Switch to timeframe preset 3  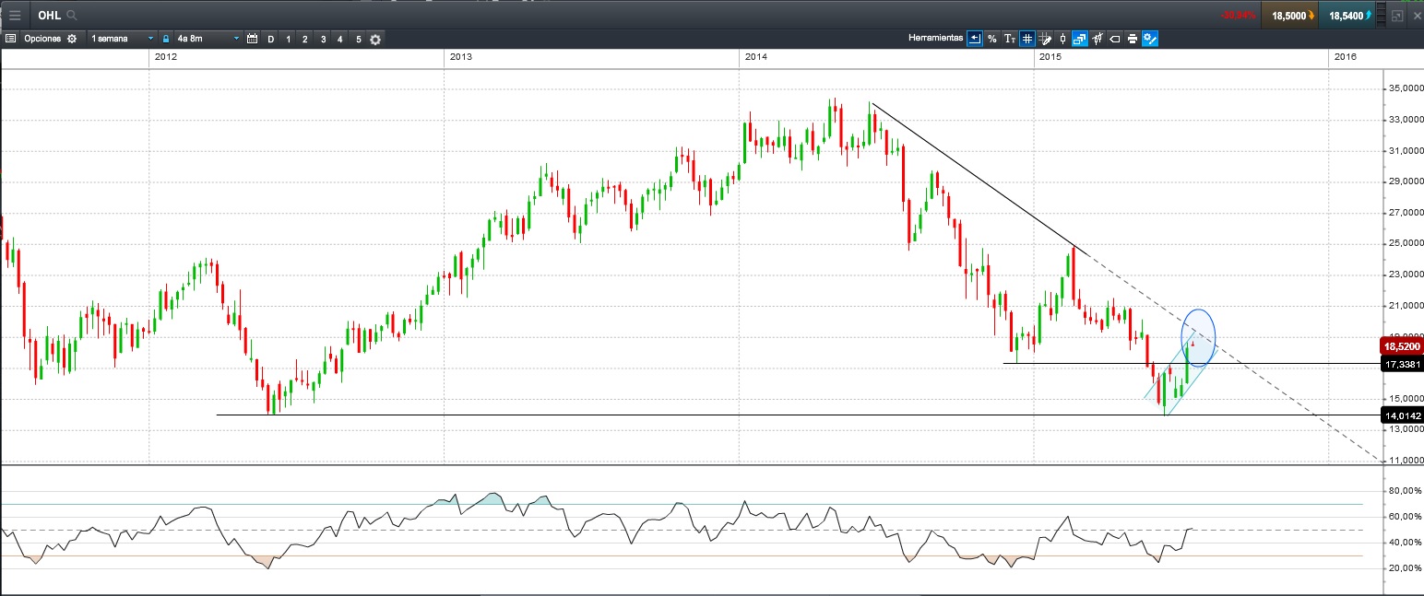click(323, 39)
